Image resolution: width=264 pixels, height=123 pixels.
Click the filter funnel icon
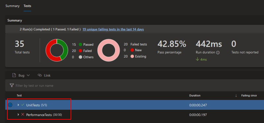pyautogui.click(x=12, y=86)
